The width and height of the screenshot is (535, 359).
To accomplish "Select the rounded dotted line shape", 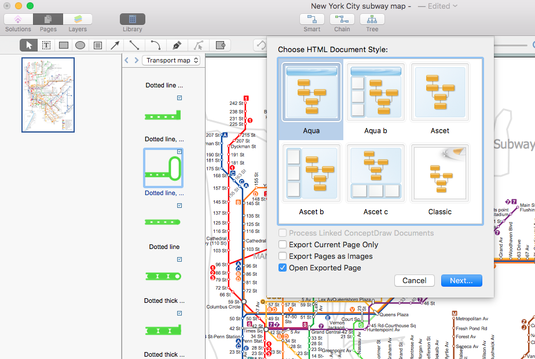I will 162,222.
